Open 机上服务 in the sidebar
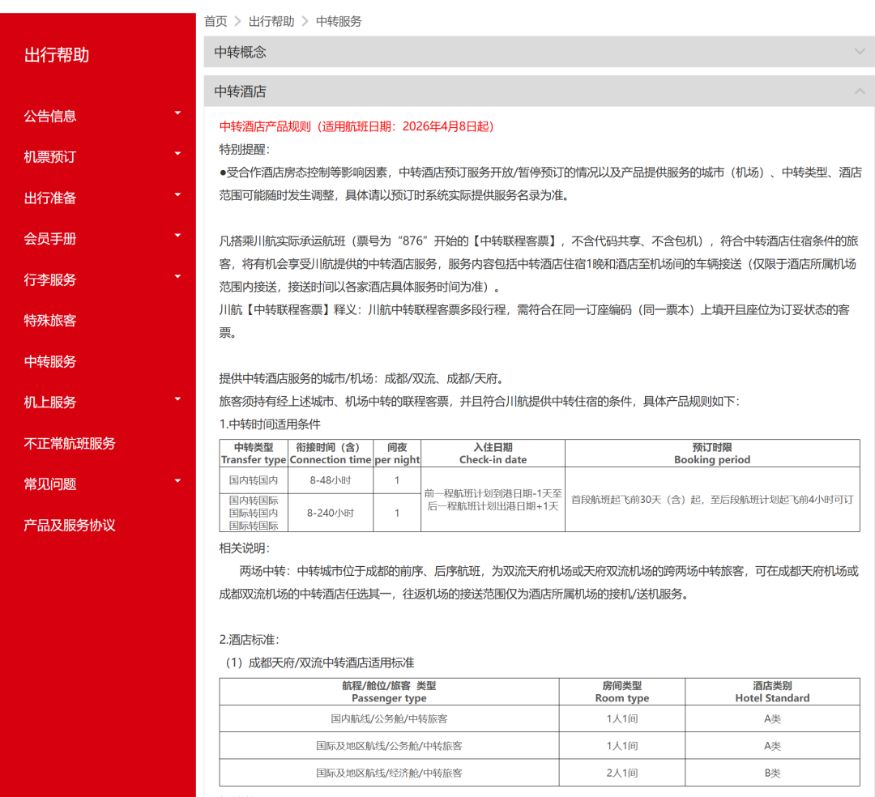This screenshot has height=797, width=875. tap(50, 402)
